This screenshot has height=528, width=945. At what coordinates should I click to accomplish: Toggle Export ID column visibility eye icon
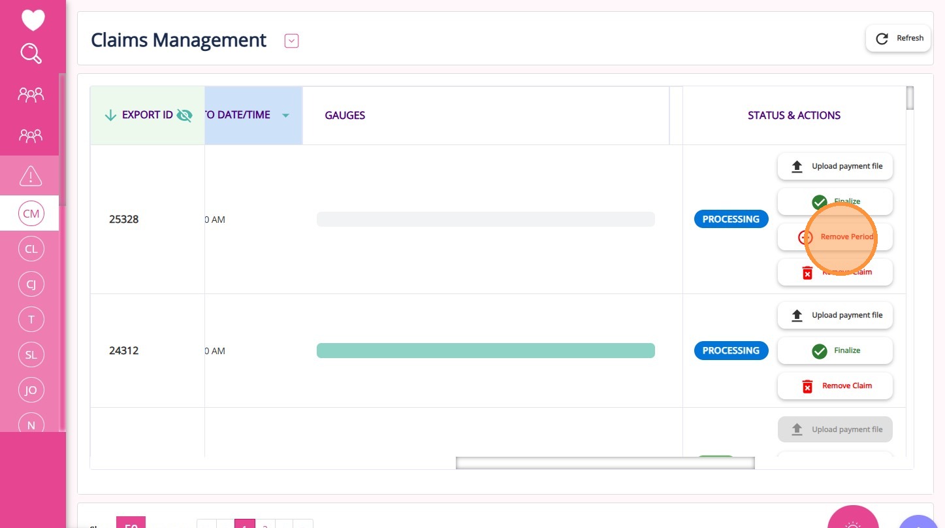tap(184, 116)
